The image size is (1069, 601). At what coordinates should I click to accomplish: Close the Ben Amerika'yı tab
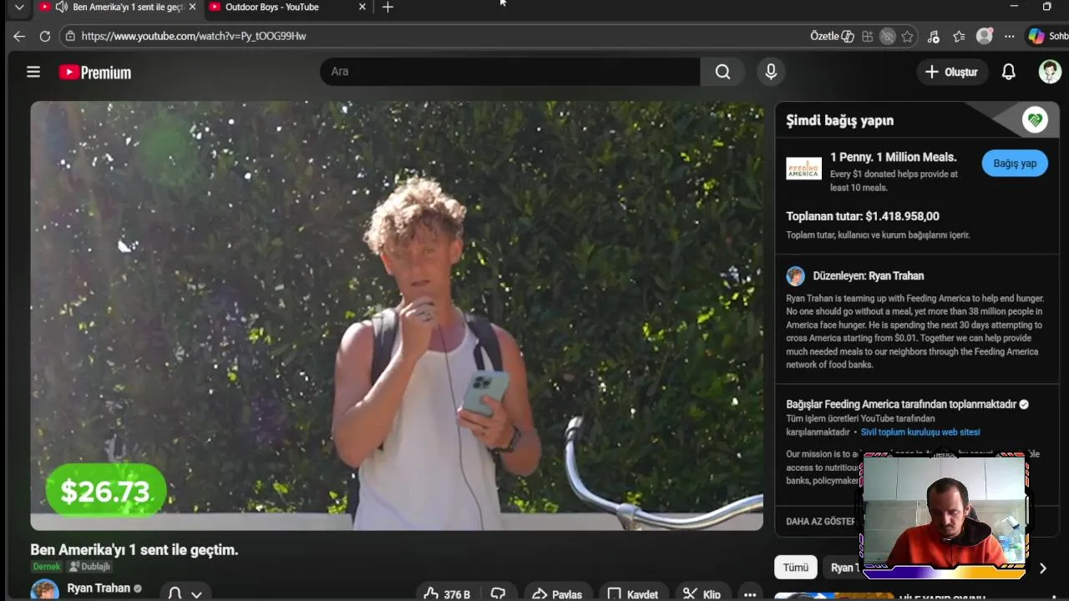(192, 7)
